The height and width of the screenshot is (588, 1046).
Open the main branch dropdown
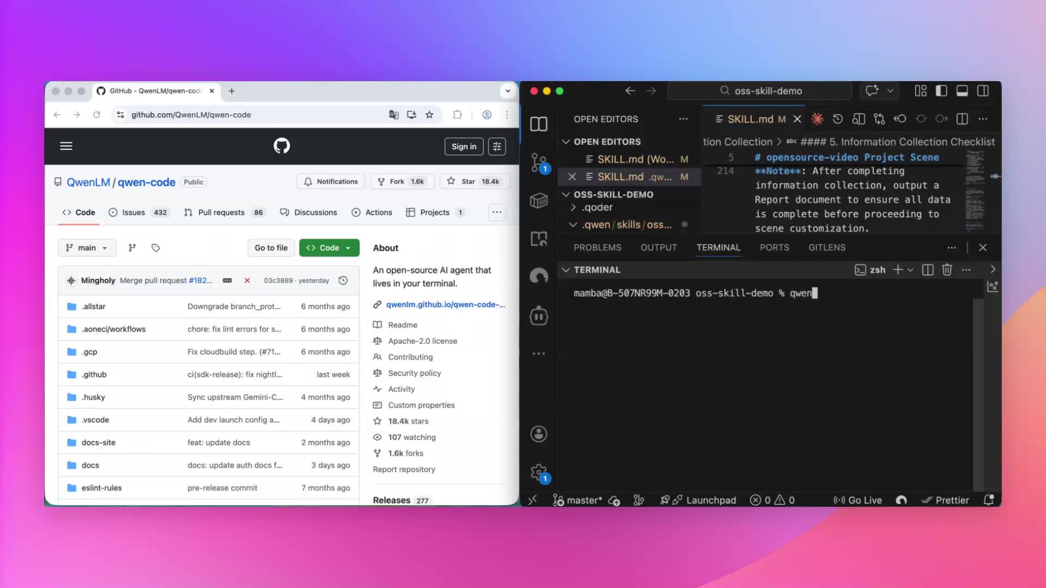coord(87,248)
